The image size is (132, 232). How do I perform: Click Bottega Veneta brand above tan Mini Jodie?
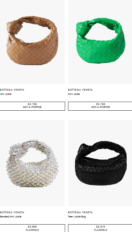[12, 90]
